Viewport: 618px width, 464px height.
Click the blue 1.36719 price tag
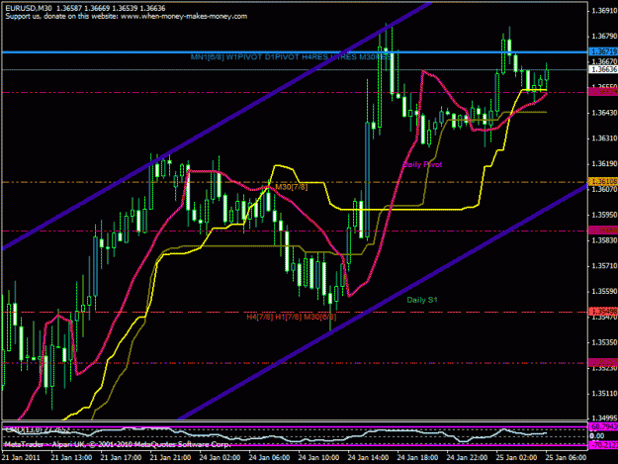[603, 51]
